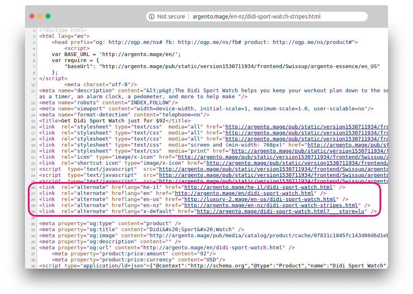Click the og:type "product" meta line
Image resolution: width=413 pixels, height=294 pixels.
[110, 224]
